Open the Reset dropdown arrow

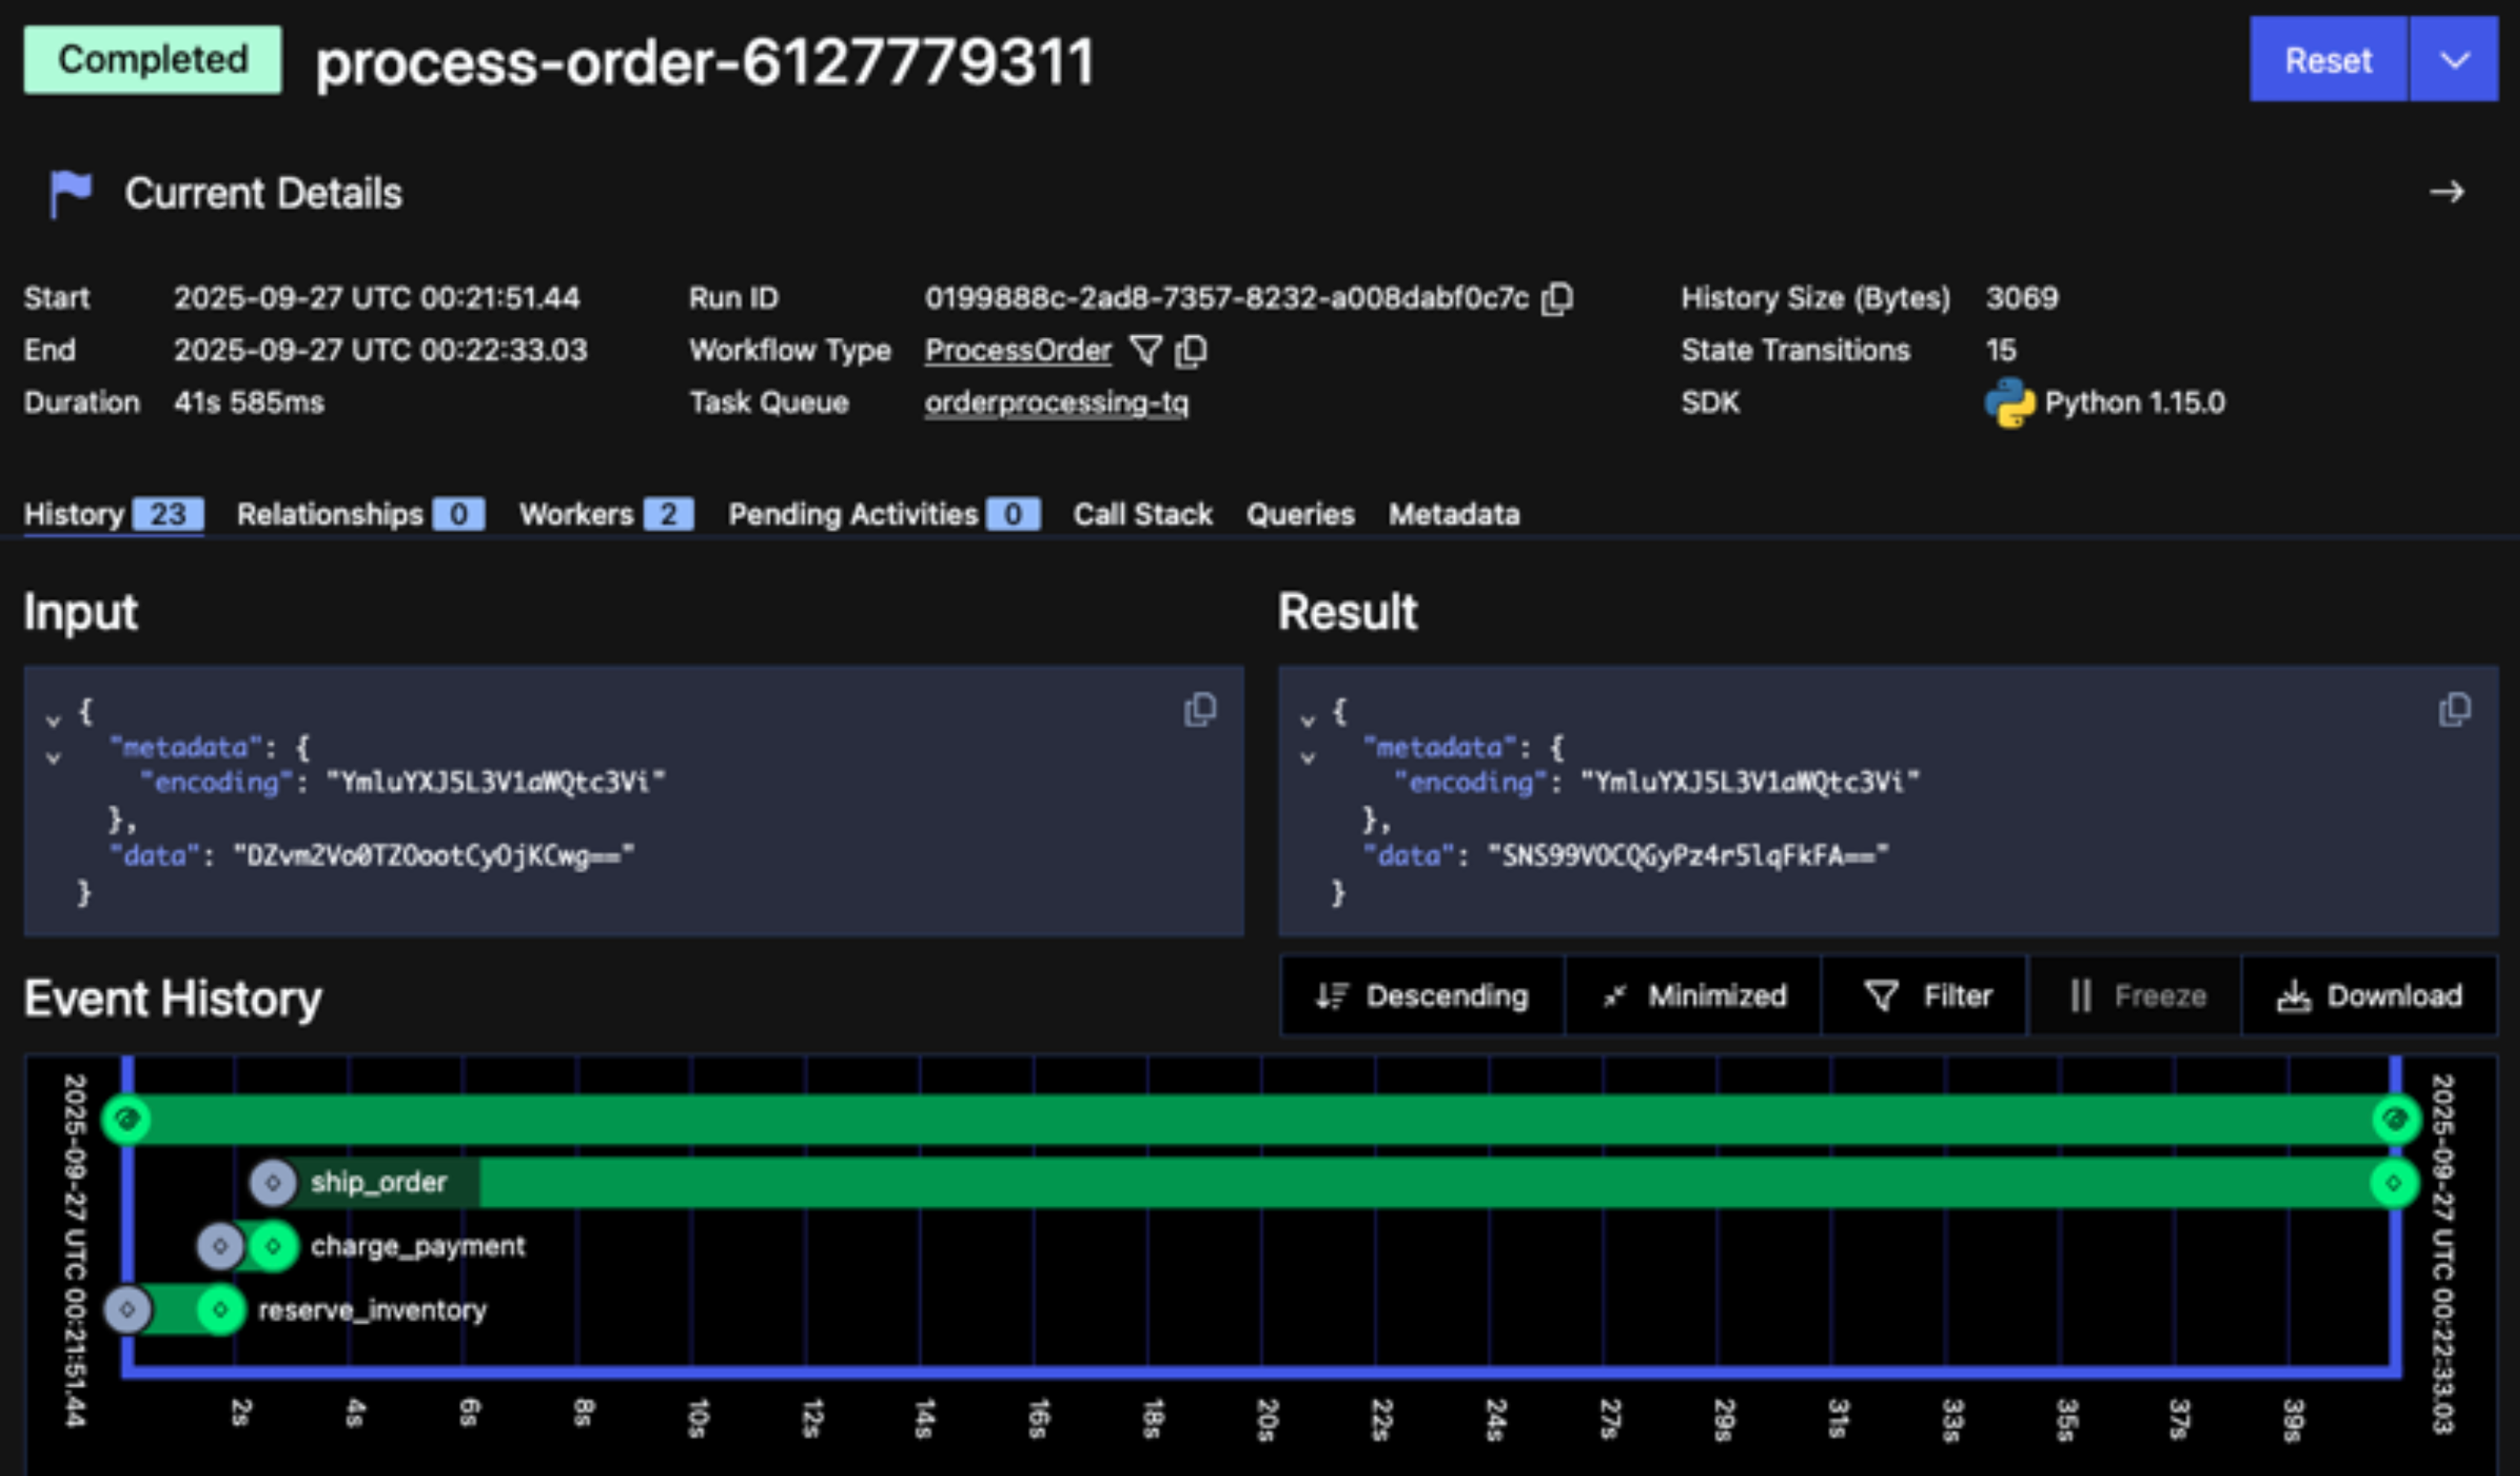click(2454, 60)
